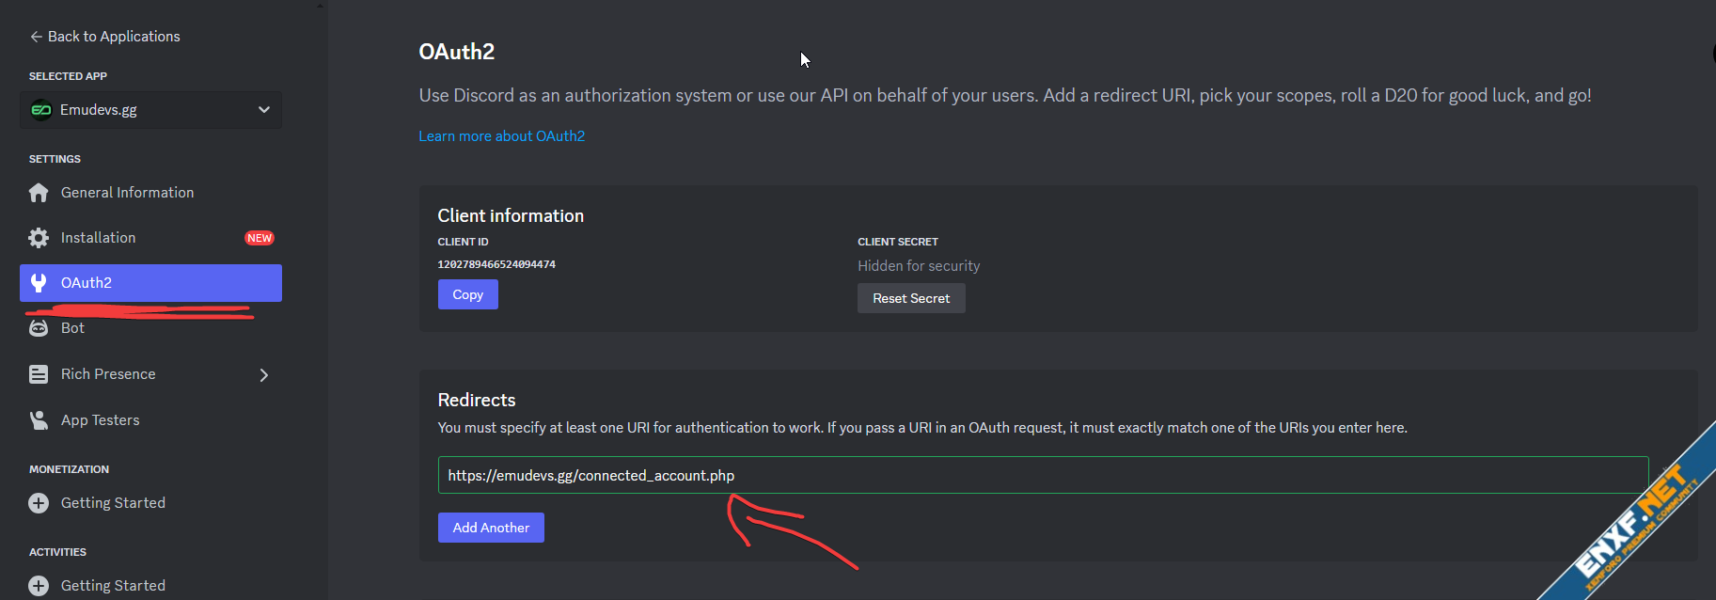Click the Activities Getting Started plus icon
This screenshot has height=600, width=1716.
coord(39,586)
